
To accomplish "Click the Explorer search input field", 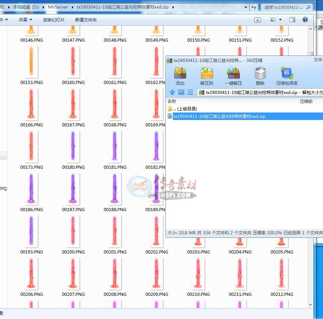I will pos(283,7).
